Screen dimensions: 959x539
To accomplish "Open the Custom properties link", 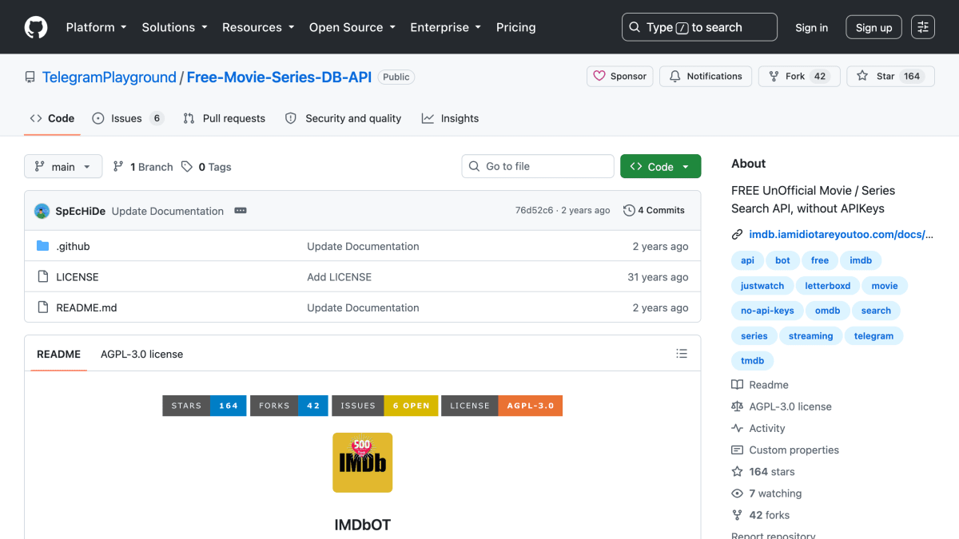I will click(786, 450).
